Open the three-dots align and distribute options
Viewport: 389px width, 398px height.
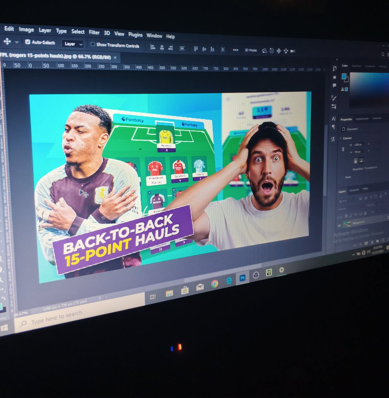[x=235, y=50]
